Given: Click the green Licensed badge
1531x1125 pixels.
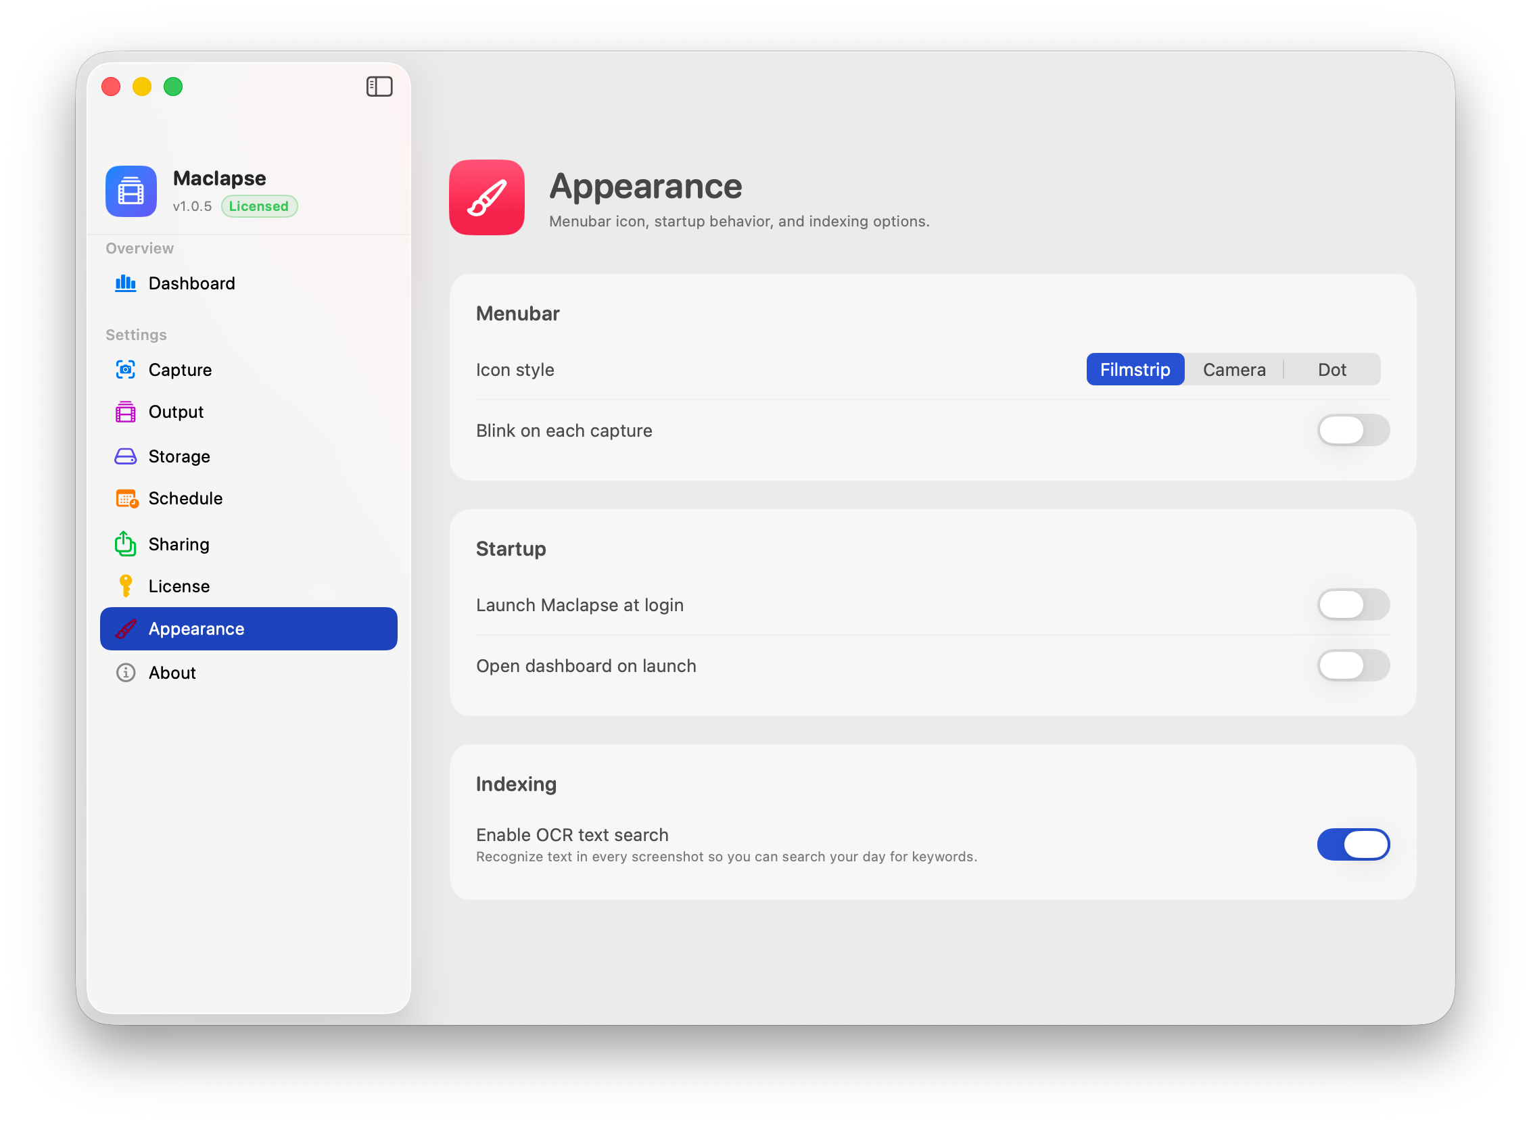Looking at the screenshot, I should click(259, 206).
